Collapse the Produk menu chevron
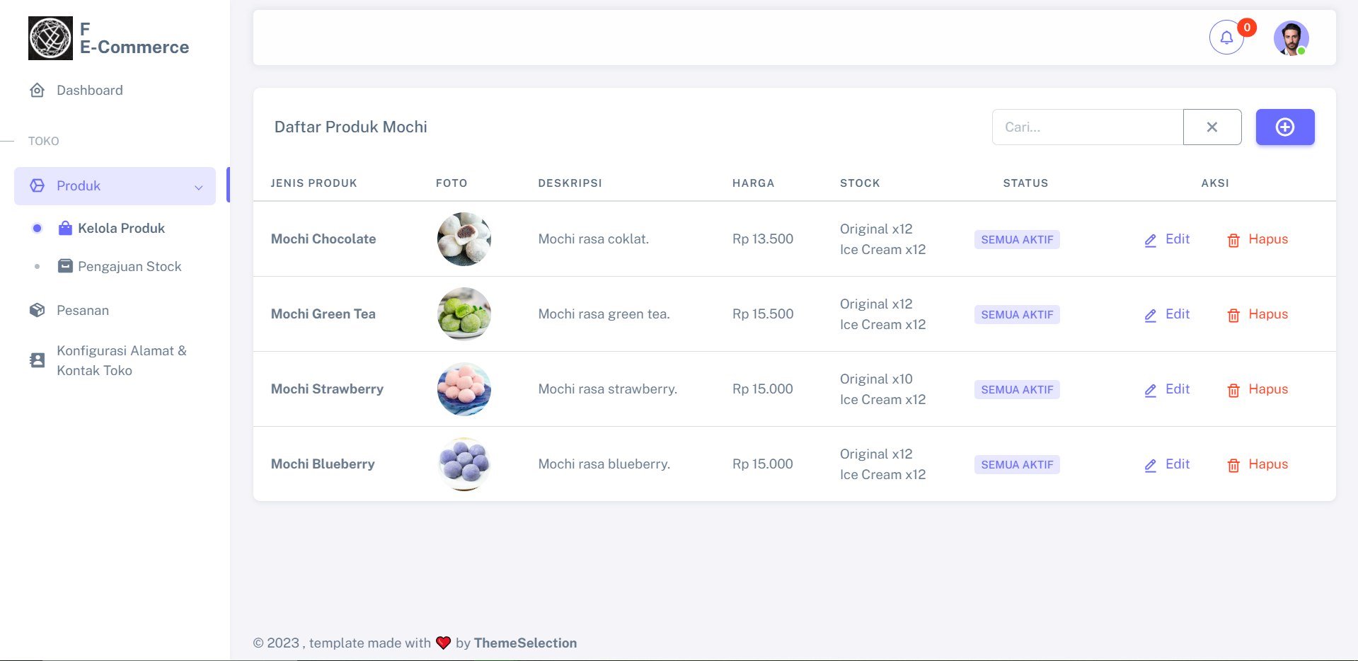1358x661 pixels. coord(199,187)
